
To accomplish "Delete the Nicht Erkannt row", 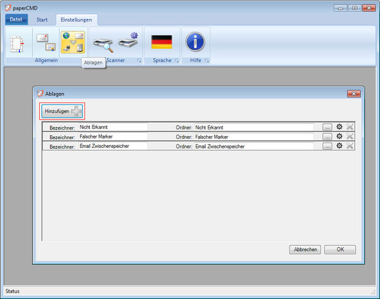I will coord(350,126).
